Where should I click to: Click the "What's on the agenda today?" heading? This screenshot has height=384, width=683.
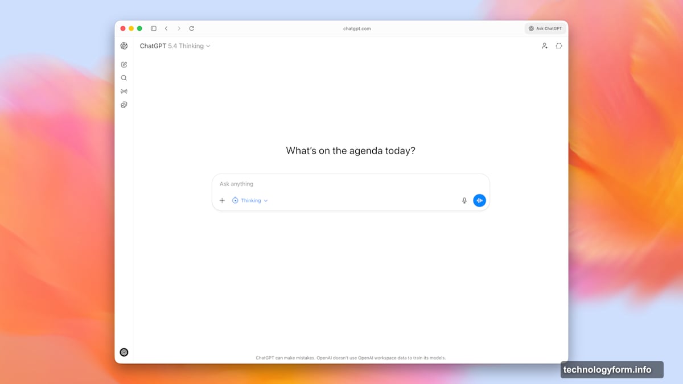tap(351, 151)
